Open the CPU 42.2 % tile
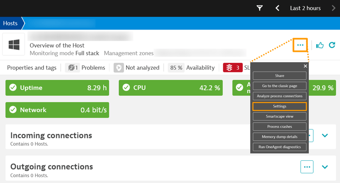The image size is (340, 183). click(x=171, y=88)
